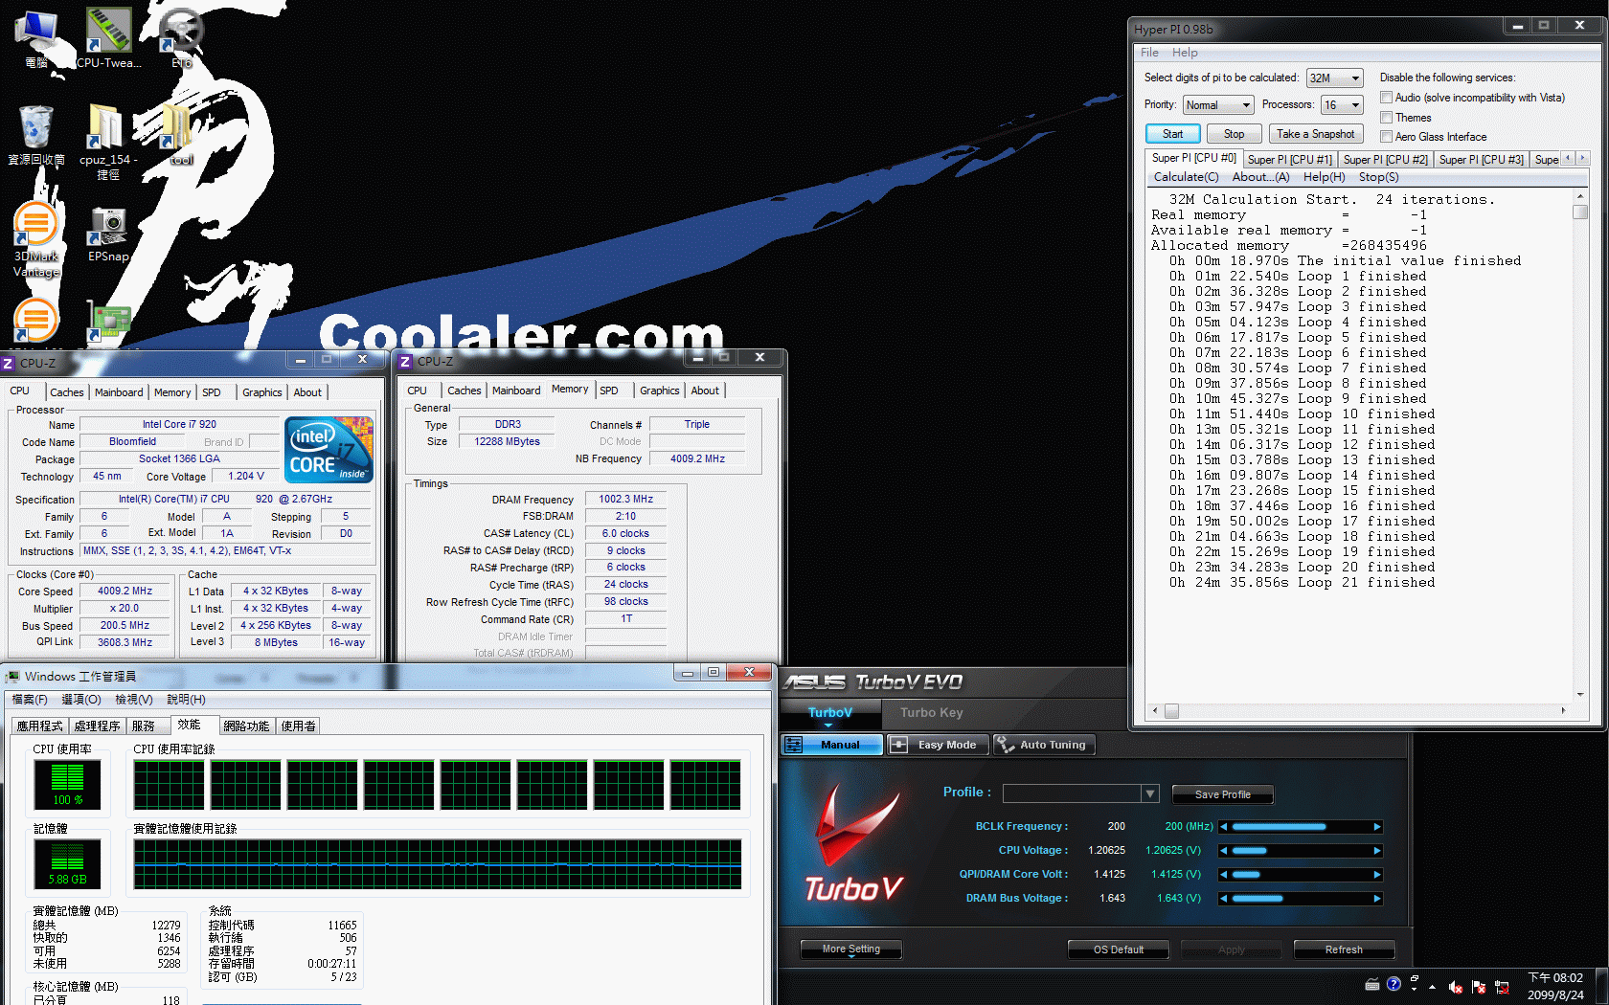1609x1005 pixels.
Task: Click the disconnected network tray icon
Action: (1502, 987)
